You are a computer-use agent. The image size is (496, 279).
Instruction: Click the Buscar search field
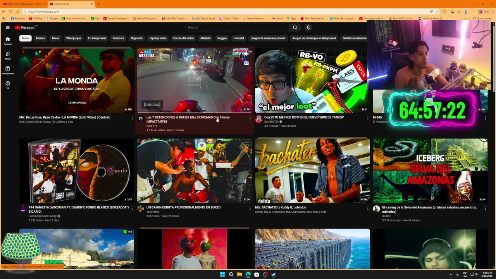click(x=237, y=28)
